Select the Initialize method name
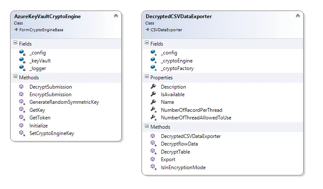 pos(38,125)
